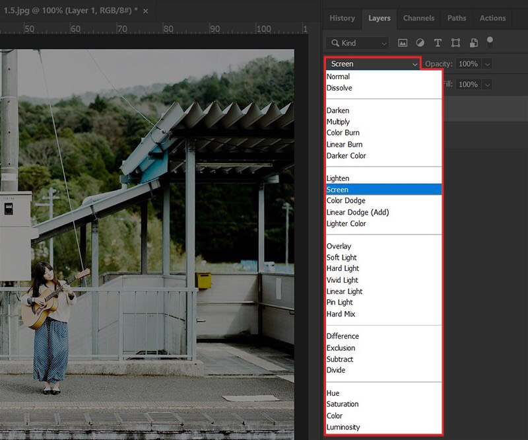Image resolution: width=528 pixels, height=440 pixels.
Task: Click the Opacity 100% value field
Action: [x=468, y=64]
